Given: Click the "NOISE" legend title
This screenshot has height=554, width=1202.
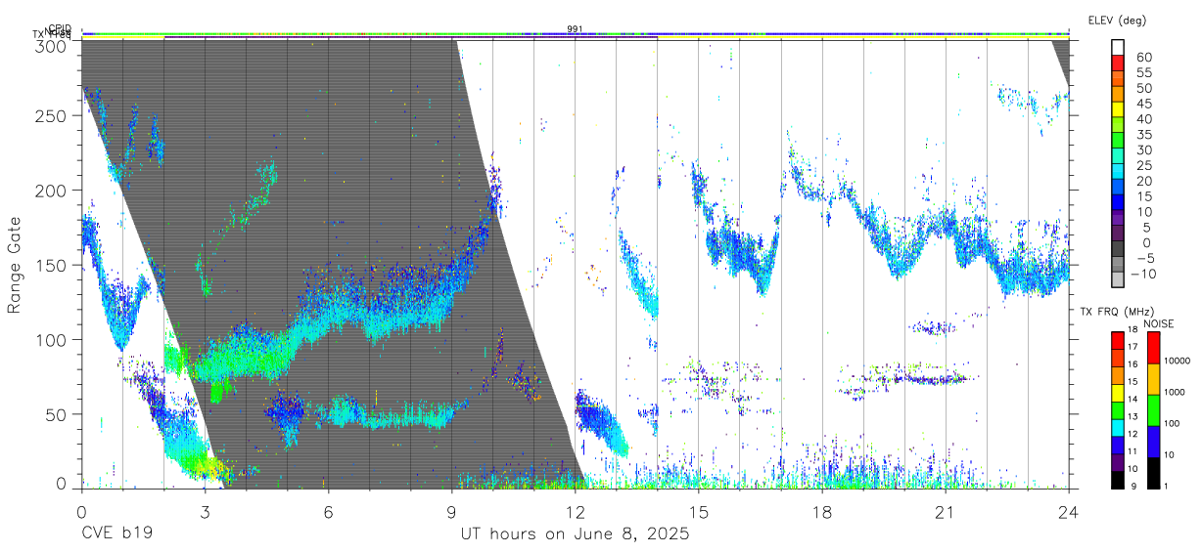Looking at the screenshot, I should click(1160, 323).
